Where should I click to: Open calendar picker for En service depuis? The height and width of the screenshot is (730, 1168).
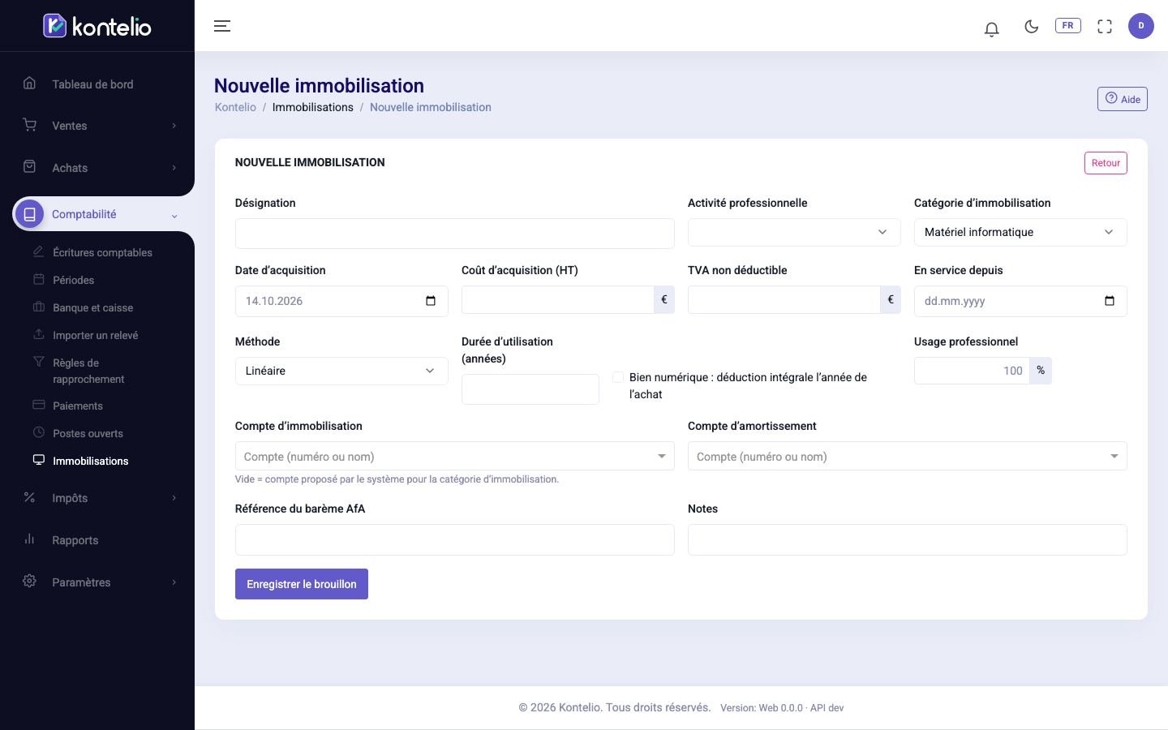[1110, 301]
